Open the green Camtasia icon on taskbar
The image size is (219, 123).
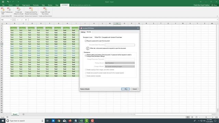87,121
